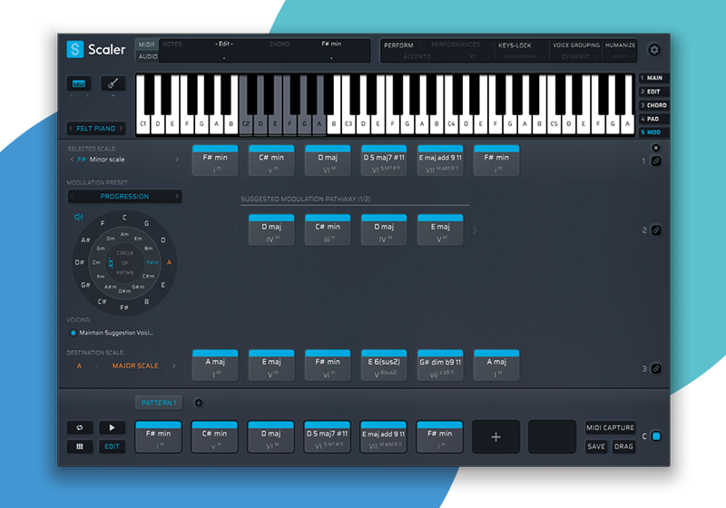Expand the selected scale right arrow
Screen dimensions: 726x508
click(x=177, y=159)
